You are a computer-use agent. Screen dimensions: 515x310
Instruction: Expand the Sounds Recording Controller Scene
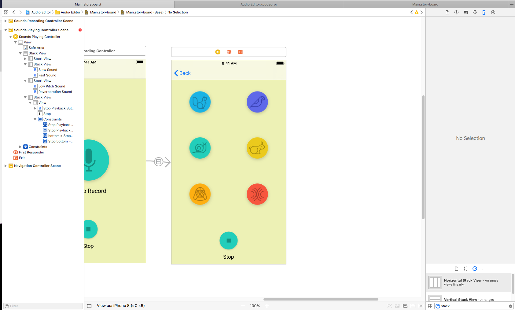6,21
